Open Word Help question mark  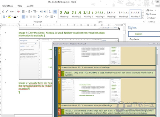[x=153, y=2]
